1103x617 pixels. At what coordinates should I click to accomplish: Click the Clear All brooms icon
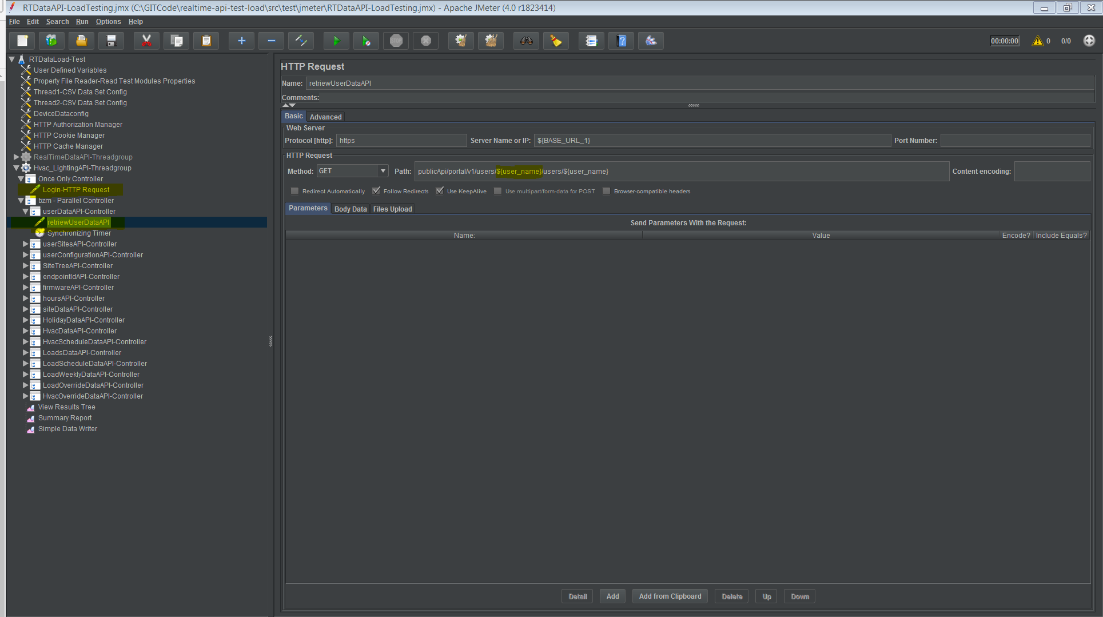point(491,41)
